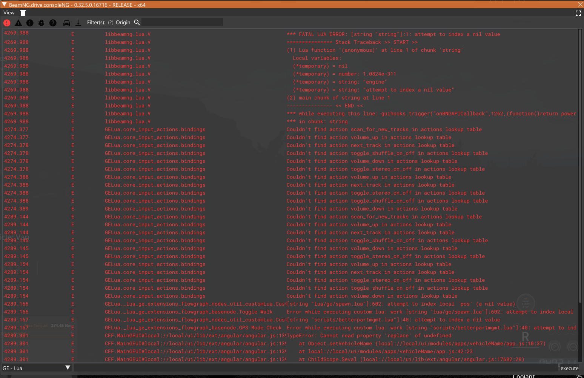The width and height of the screenshot is (584, 378).
Task: Select the 4274.389 timestamp
Action: pos(16,209)
